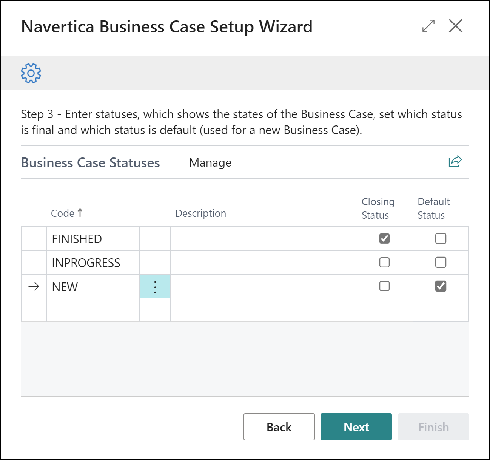Go Back to the previous step

279,427
